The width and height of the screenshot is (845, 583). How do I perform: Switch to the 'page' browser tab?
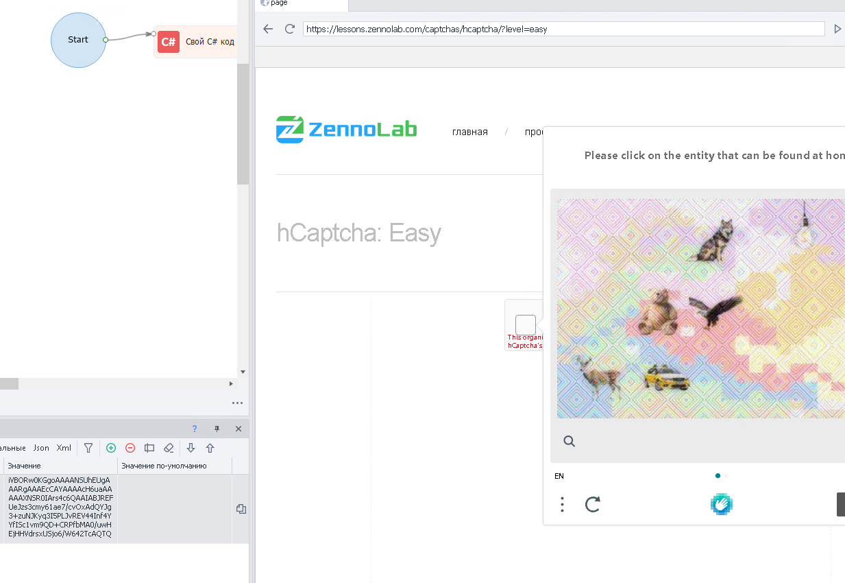pyautogui.click(x=302, y=3)
